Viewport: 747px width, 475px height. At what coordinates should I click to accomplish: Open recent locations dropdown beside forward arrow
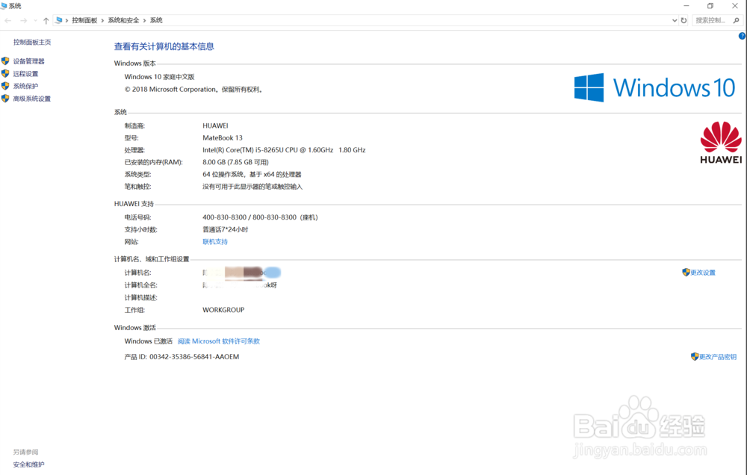pyautogui.click(x=35, y=20)
